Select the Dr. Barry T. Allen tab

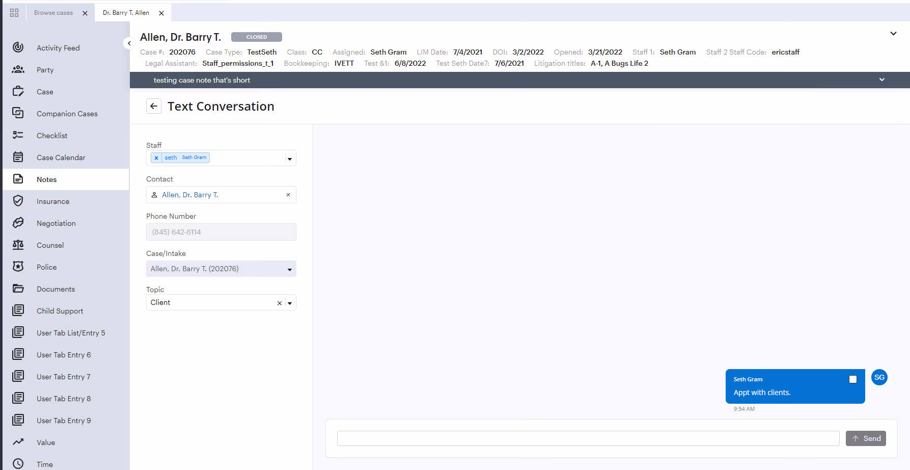pyautogui.click(x=126, y=13)
